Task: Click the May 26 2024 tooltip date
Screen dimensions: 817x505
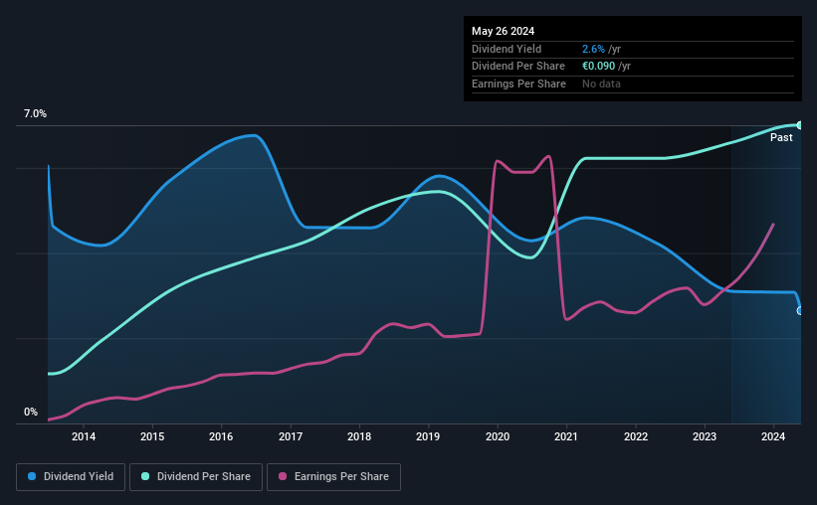Action: pyautogui.click(x=503, y=31)
